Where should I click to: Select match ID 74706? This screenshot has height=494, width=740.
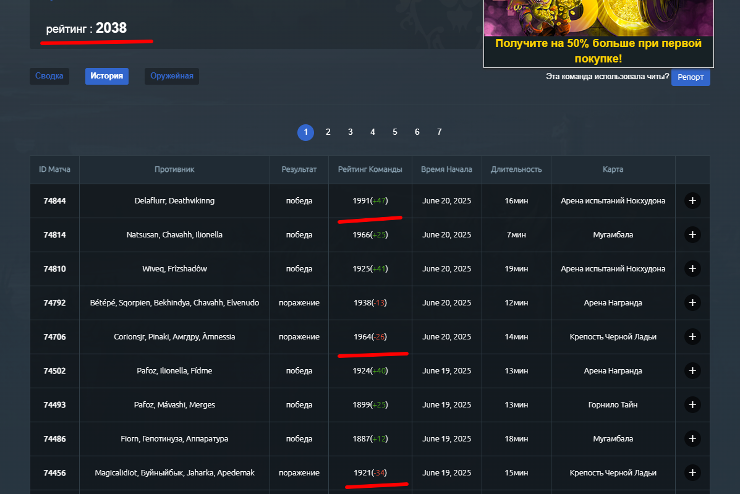(55, 336)
